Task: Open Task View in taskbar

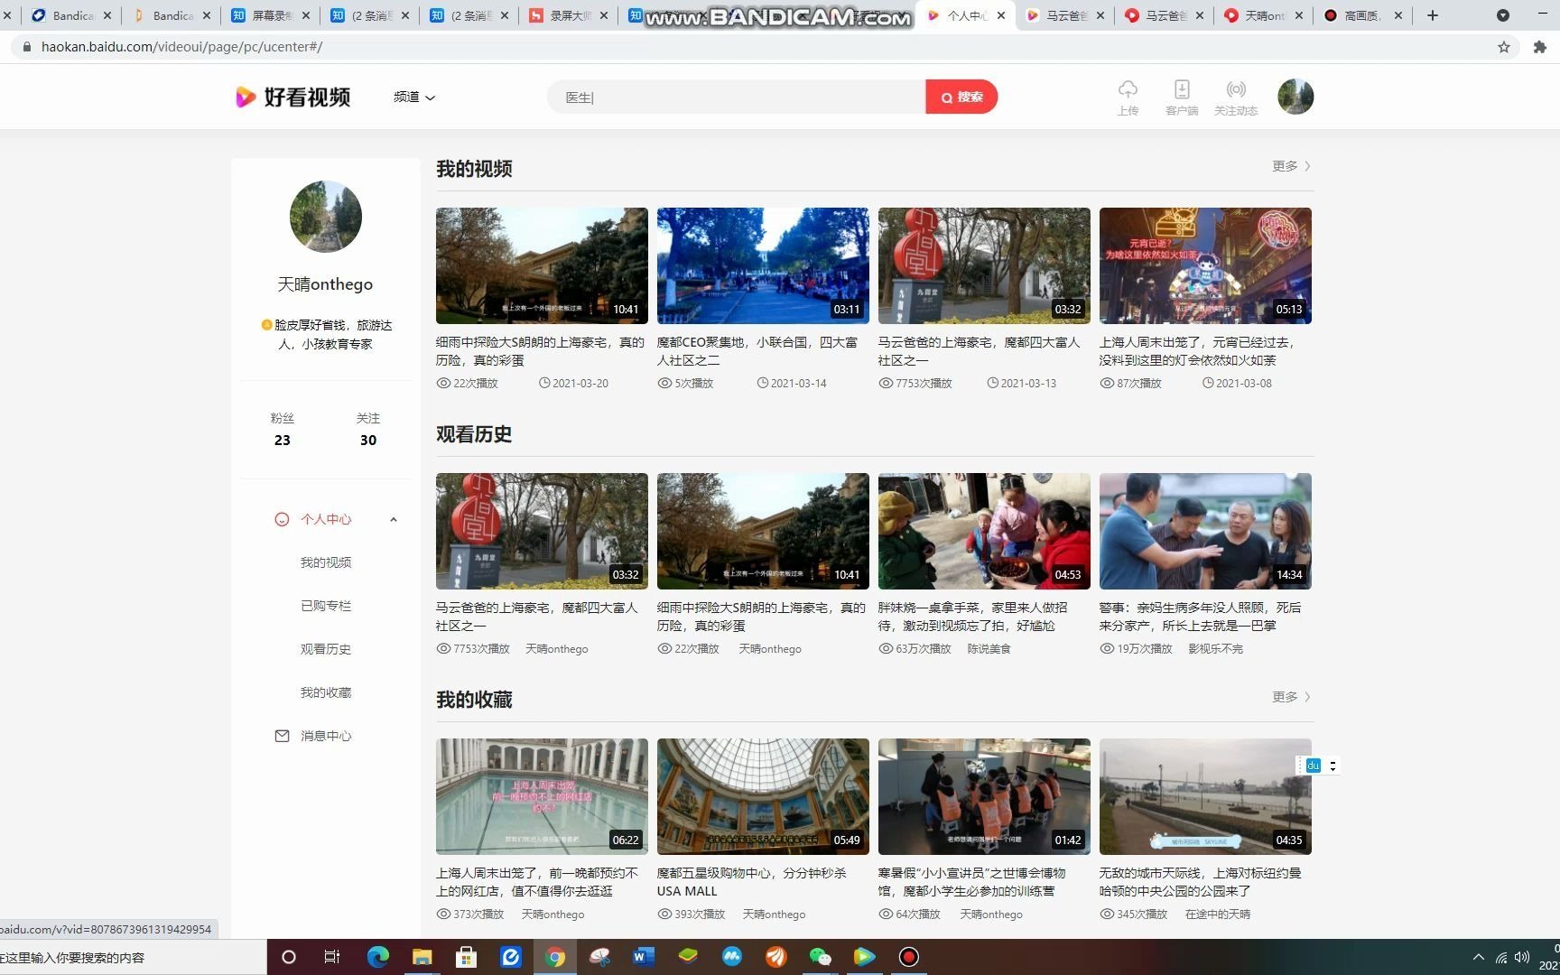Action: pos(332,957)
